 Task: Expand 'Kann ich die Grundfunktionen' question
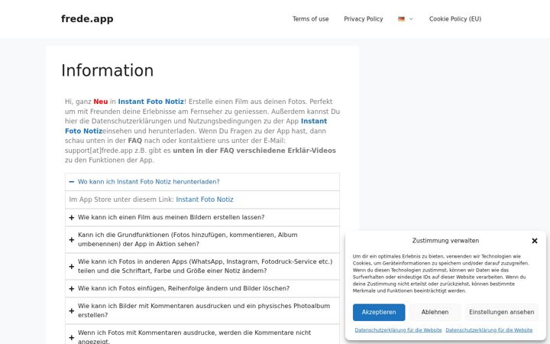coord(202,239)
